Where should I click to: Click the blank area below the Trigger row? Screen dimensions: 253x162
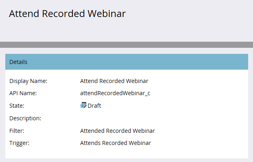point(127,153)
